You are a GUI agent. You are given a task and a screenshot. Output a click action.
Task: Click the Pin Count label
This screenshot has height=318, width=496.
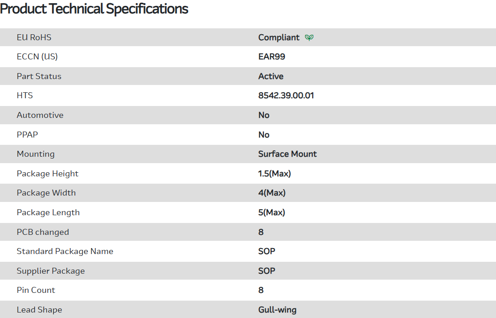[x=36, y=290]
